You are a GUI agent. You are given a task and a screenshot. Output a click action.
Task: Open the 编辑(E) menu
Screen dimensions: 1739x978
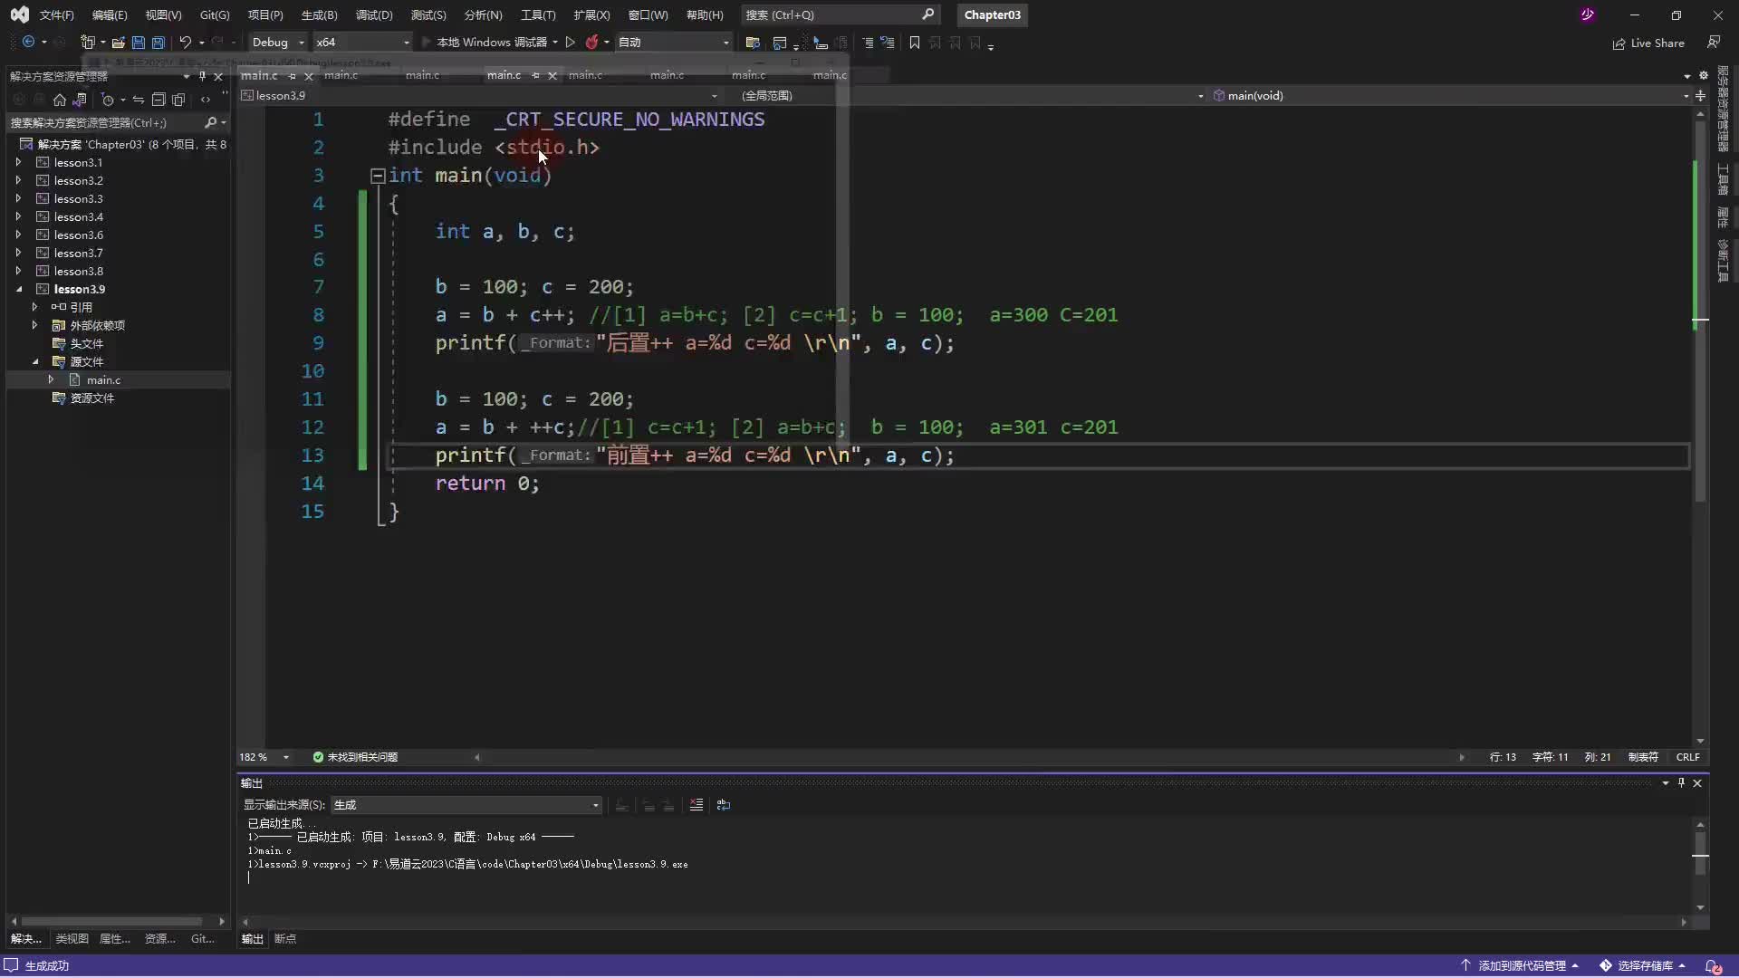pyautogui.click(x=110, y=14)
